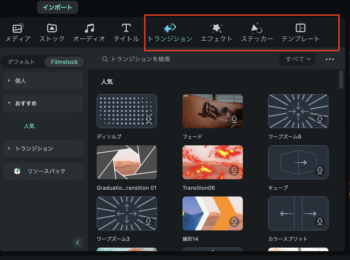Image resolution: width=350 pixels, height=260 pixels.
Task: Select the カラースプリット thumbnail
Action: tap(298, 213)
